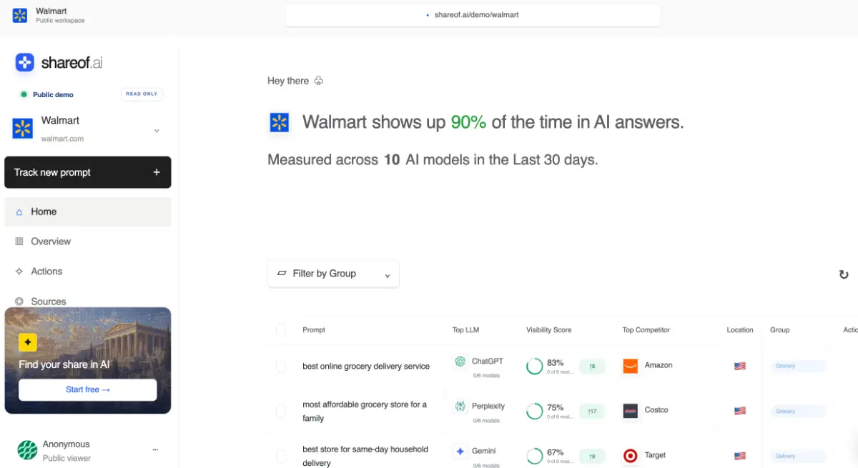Click the READ ONLY badge

click(142, 94)
